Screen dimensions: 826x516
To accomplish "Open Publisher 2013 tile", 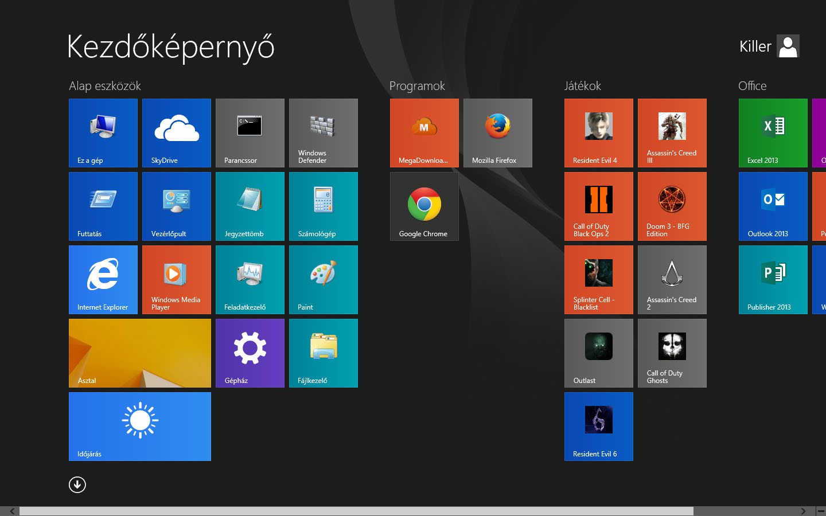I will (x=773, y=280).
